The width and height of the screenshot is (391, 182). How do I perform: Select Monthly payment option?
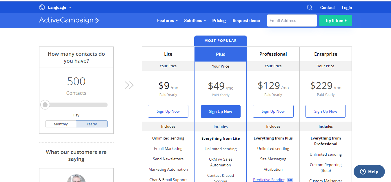61,124
